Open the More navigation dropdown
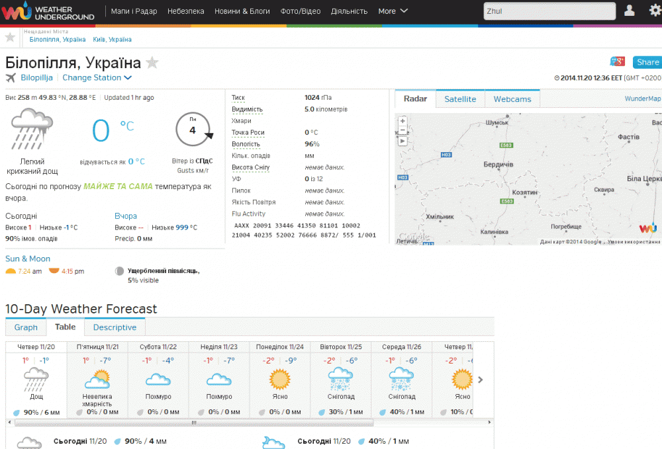Screen dimensions: 662x449 pos(393,11)
